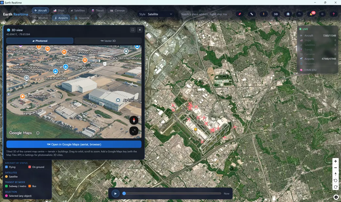Click the buildings toolbar icon
Image resolution: width=341 pixels, height=202 pixels.
point(288,14)
